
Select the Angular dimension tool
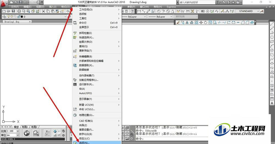pos(173,11)
